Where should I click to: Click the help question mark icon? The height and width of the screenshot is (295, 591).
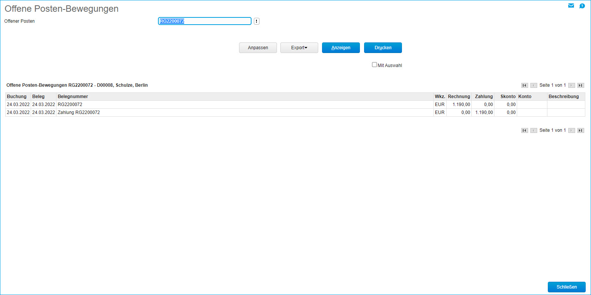coord(582,6)
